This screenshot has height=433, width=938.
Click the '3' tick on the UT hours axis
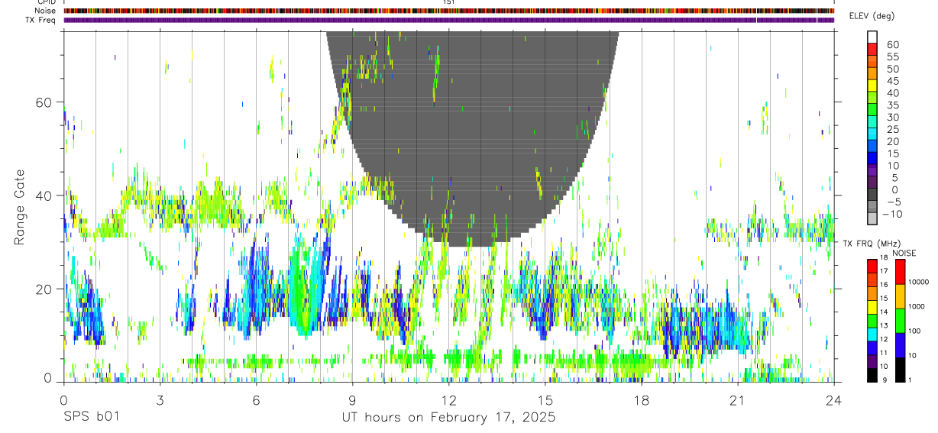(x=160, y=399)
